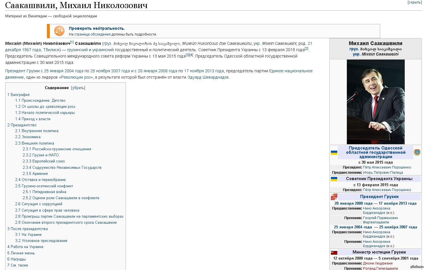Select text «Советник Президента Украины» in infobox
This screenshot has height=270, width=425.
coord(379,179)
